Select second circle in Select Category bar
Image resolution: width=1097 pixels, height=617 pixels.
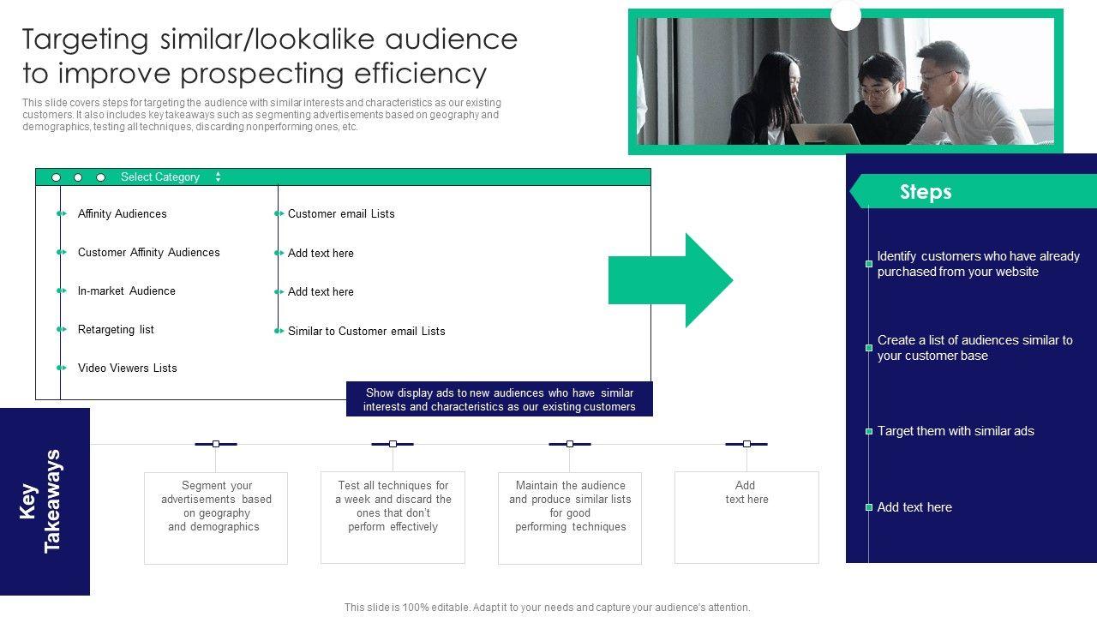click(78, 177)
